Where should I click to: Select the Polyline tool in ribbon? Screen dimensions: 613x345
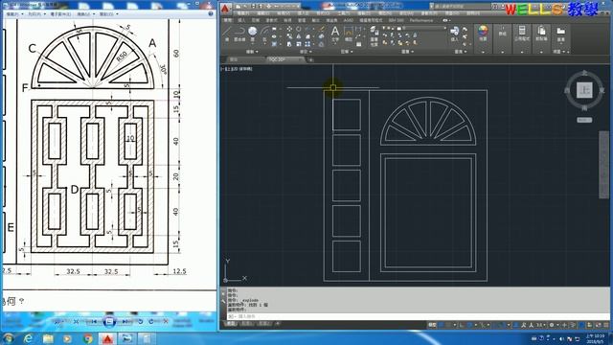[x=239, y=34]
